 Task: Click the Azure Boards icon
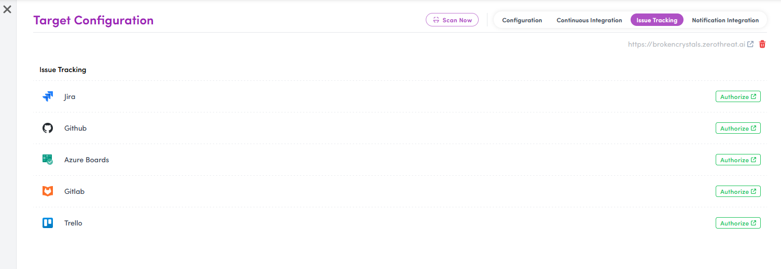(48, 160)
